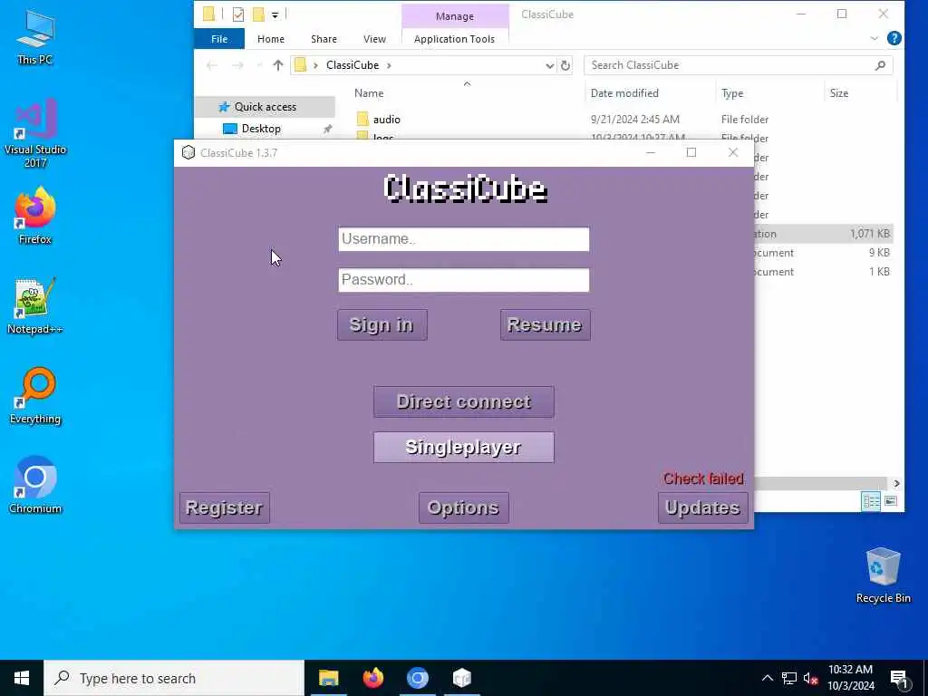Open This PC desktop icon
928x696 pixels.
[35, 38]
